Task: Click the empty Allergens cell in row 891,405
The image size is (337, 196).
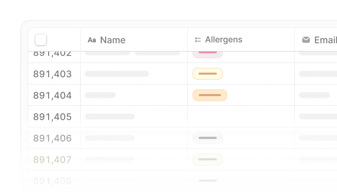Action: click(241, 117)
